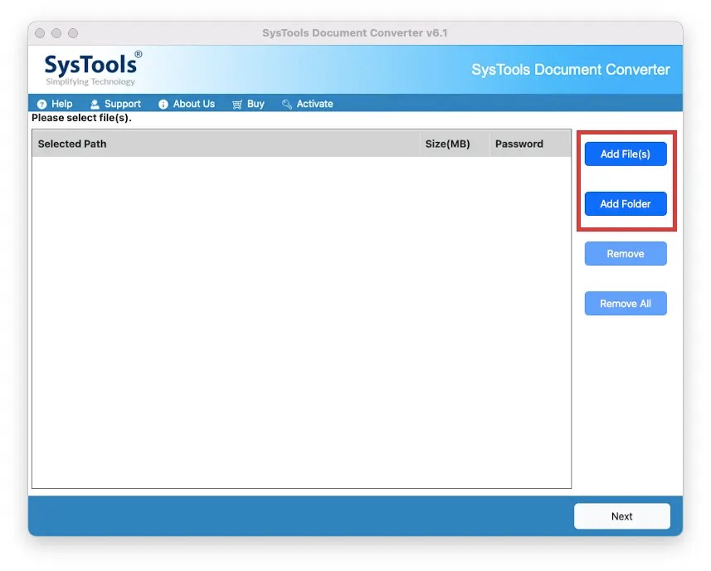Viewport: 711px width, 571px height.
Task: Open the Help menu item
Action: tap(55, 104)
